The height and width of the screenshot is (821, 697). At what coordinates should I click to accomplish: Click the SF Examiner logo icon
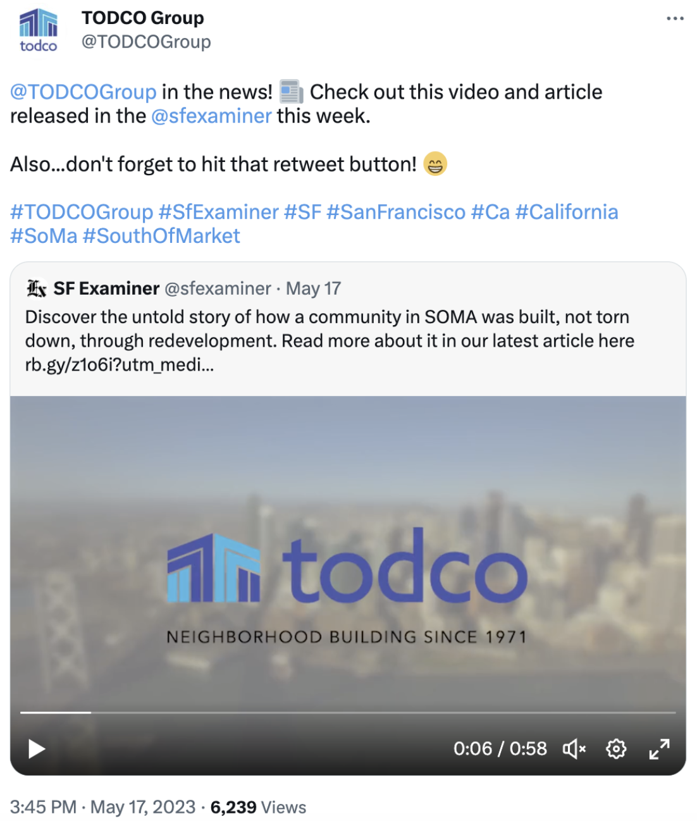click(37, 289)
